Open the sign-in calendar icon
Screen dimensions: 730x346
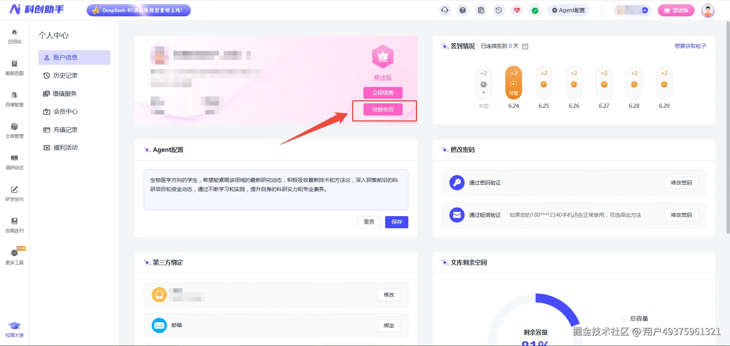tap(525, 46)
